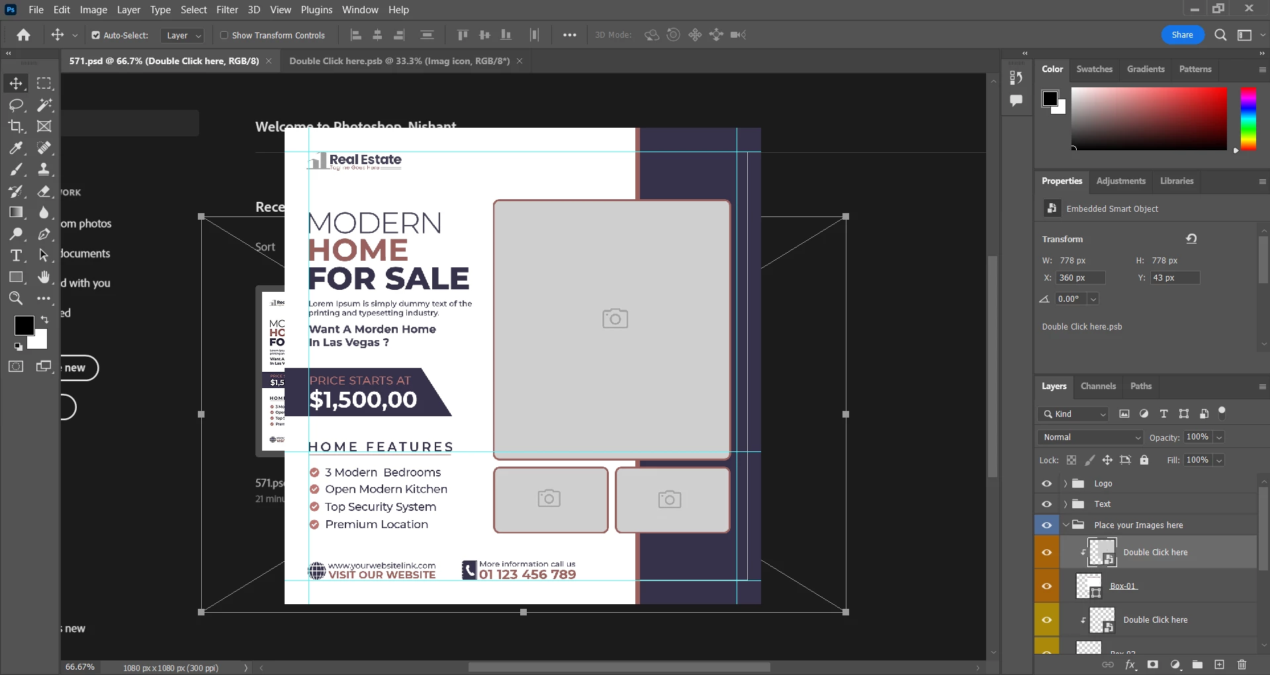Click the delete layer trash icon
Viewport: 1270px width, 675px height.
click(1242, 664)
